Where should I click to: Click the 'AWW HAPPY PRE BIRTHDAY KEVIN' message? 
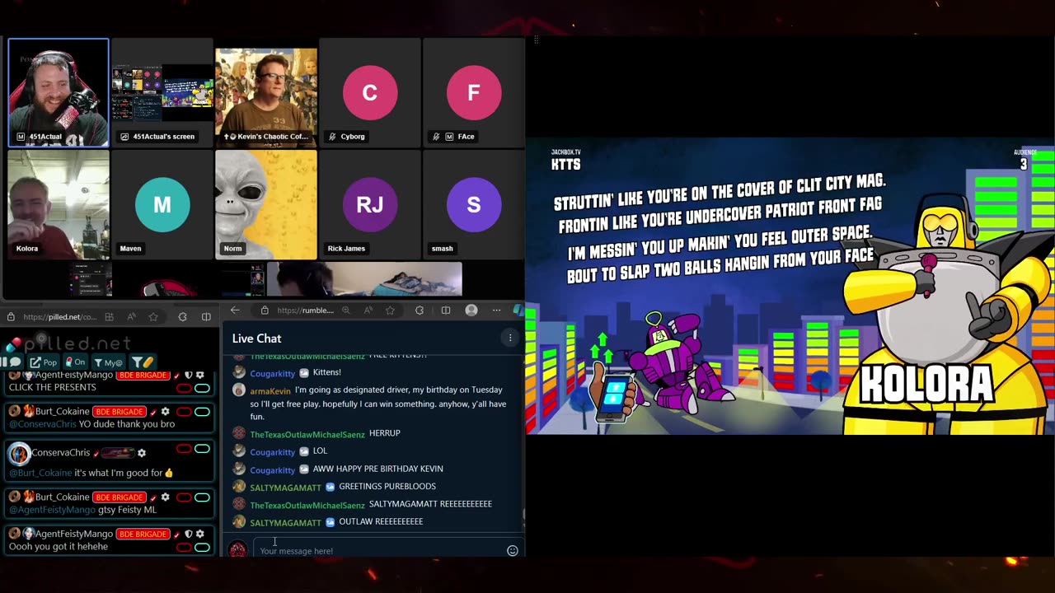tap(378, 469)
